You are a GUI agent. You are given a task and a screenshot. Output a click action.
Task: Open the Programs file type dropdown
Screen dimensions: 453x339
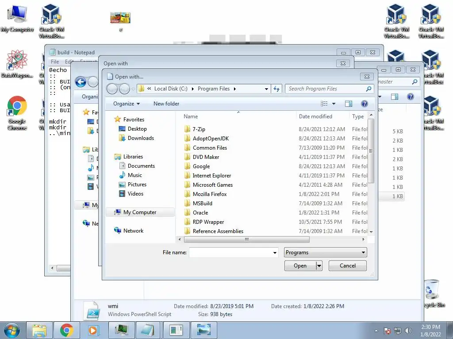[325, 252]
